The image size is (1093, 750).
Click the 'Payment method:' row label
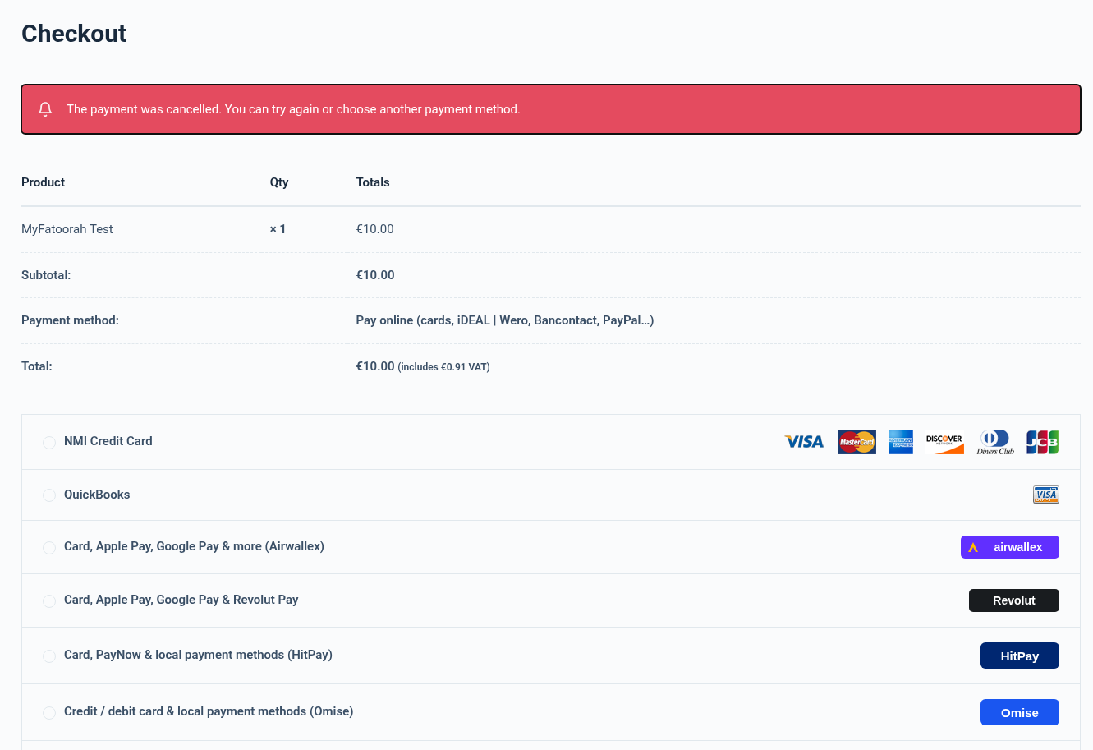tap(70, 320)
